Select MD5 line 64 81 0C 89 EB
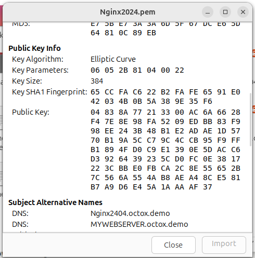255x258 pixels. tap(123, 33)
